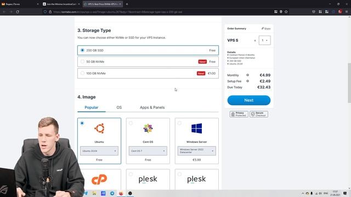Viewport: 351px width, 197px height.
Task: Select the second plesk image radio button
Action: pyautogui.click(x=179, y=174)
